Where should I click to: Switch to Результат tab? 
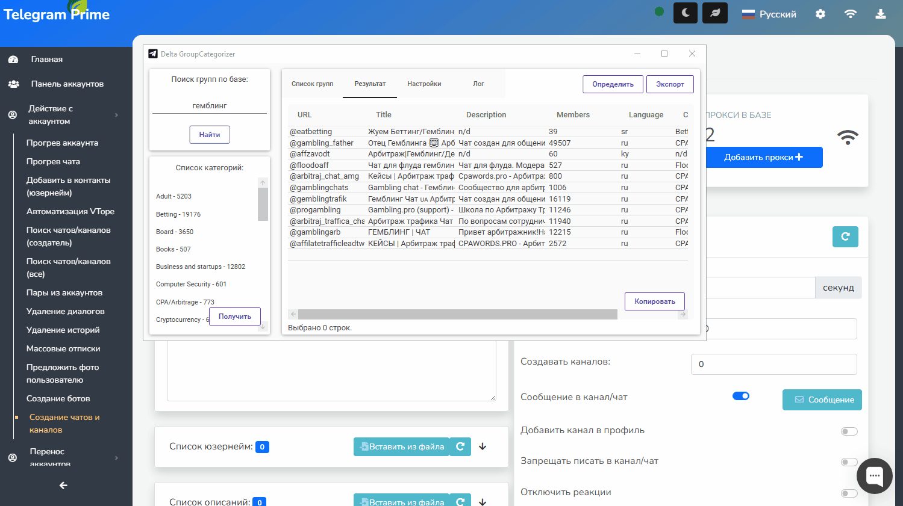(x=370, y=84)
